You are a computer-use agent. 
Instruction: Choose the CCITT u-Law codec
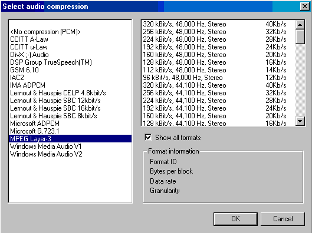coord(70,47)
